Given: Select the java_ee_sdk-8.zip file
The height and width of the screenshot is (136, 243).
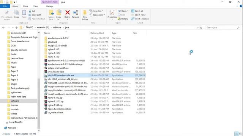Looking at the screenshot, I should click(95, 72).
